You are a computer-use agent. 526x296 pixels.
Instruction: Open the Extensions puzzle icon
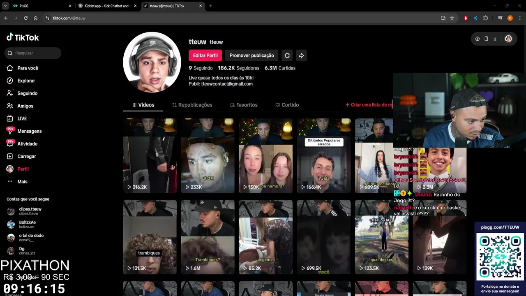point(486,18)
